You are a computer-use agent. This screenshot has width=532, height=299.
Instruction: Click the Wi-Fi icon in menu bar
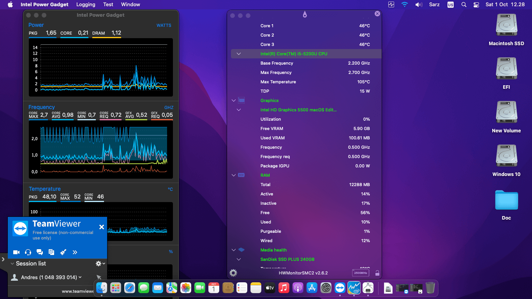pos(405,5)
